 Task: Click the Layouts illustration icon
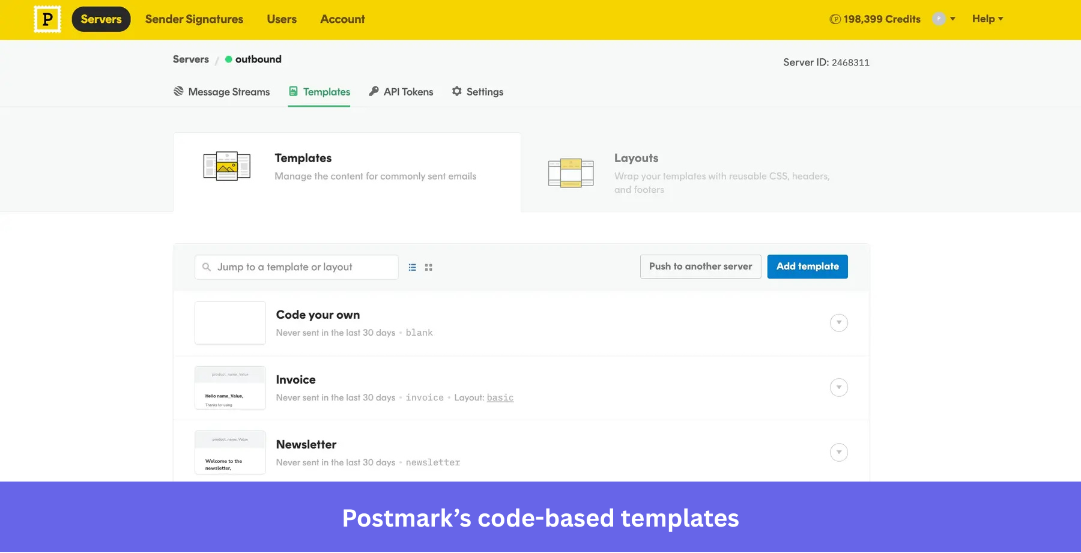571,173
